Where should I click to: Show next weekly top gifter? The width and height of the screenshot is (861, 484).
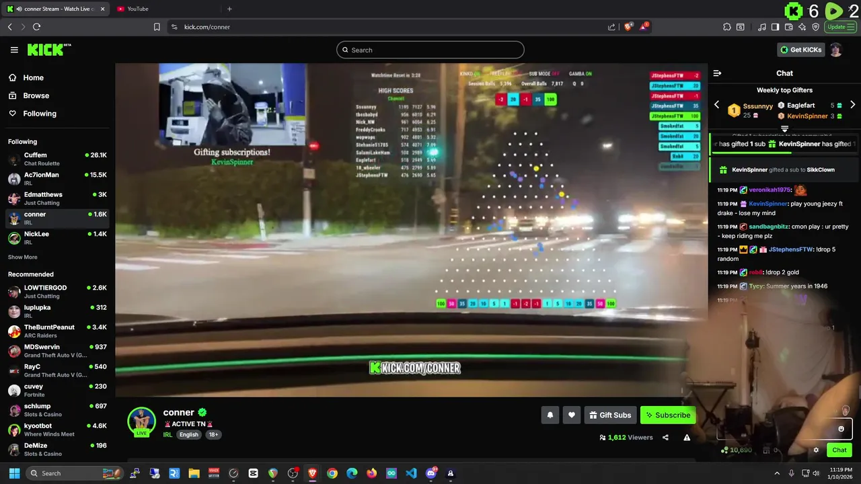point(853,105)
